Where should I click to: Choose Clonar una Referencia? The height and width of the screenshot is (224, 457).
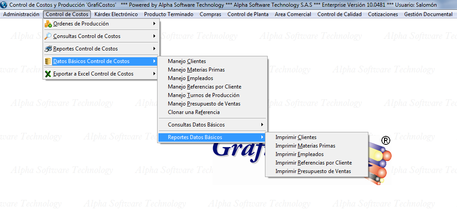coord(193,112)
